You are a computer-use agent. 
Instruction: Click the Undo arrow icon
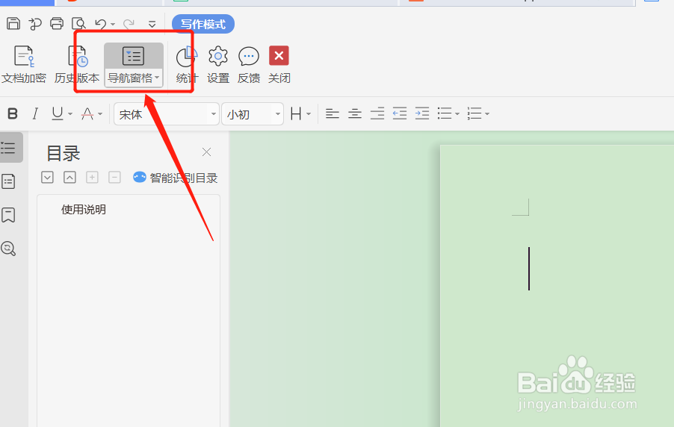101,24
